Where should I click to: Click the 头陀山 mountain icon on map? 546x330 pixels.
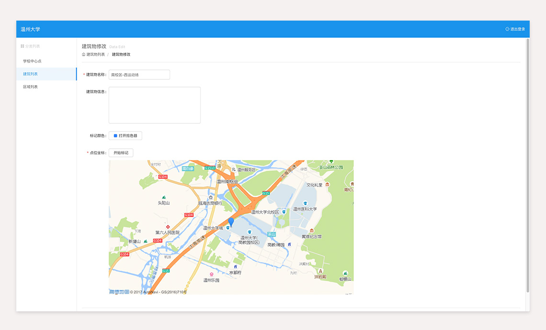[x=164, y=197]
